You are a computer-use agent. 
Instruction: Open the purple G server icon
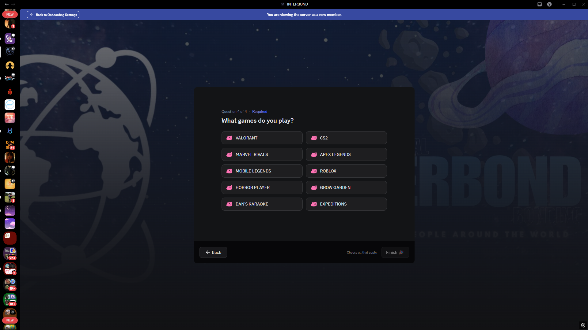pyautogui.click(x=10, y=39)
